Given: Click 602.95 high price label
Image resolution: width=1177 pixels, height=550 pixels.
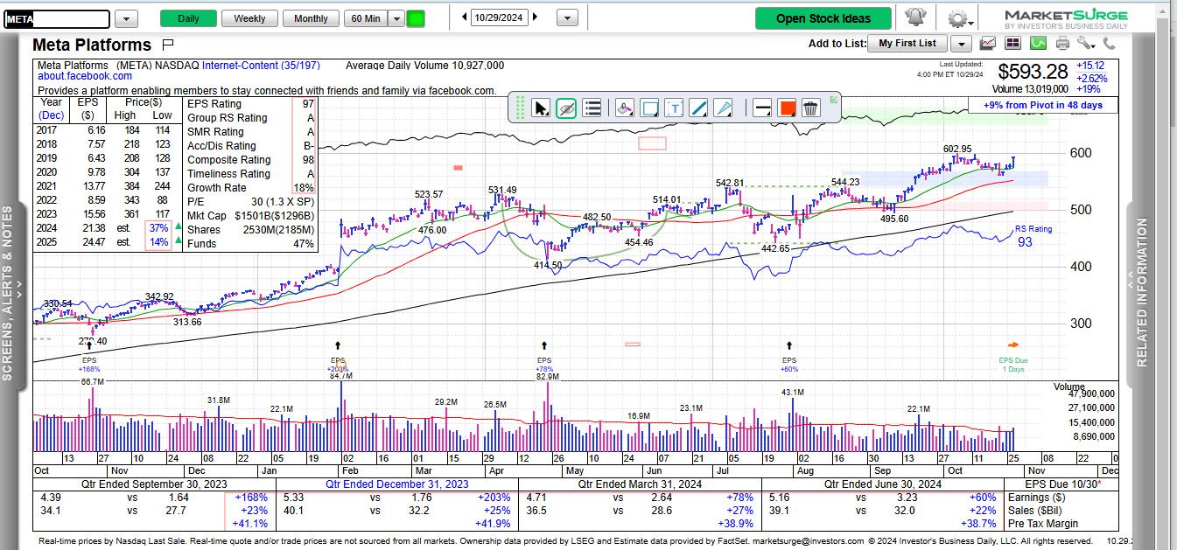Looking at the screenshot, I should coord(957,149).
